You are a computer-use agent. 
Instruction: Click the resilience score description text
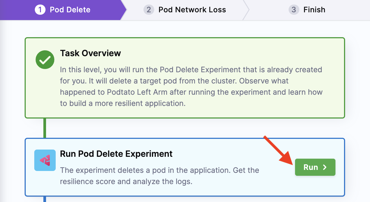(x=159, y=176)
